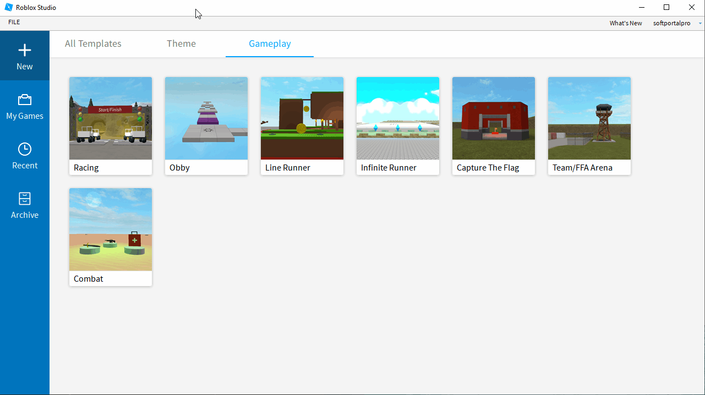Click the Roblox Studio logo icon

8,8
